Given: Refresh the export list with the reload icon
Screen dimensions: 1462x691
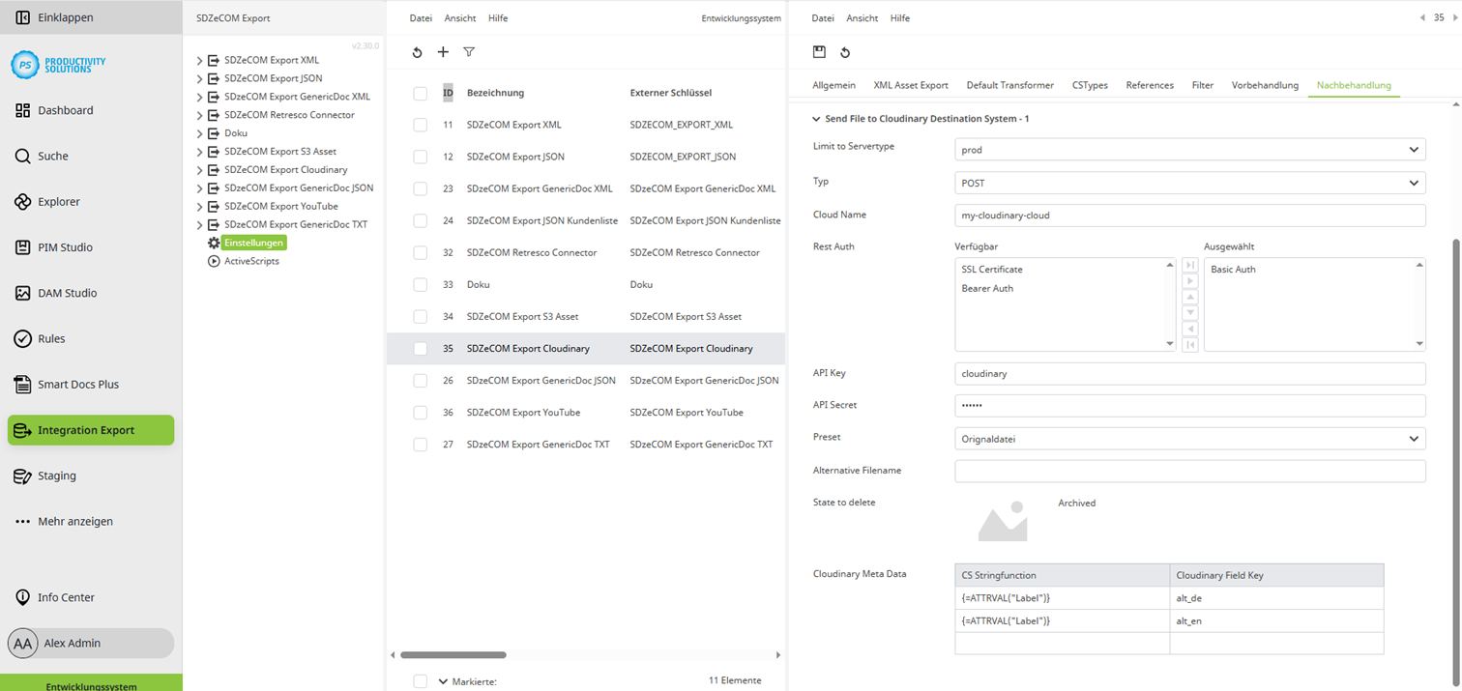Looking at the screenshot, I should pyautogui.click(x=417, y=52).
